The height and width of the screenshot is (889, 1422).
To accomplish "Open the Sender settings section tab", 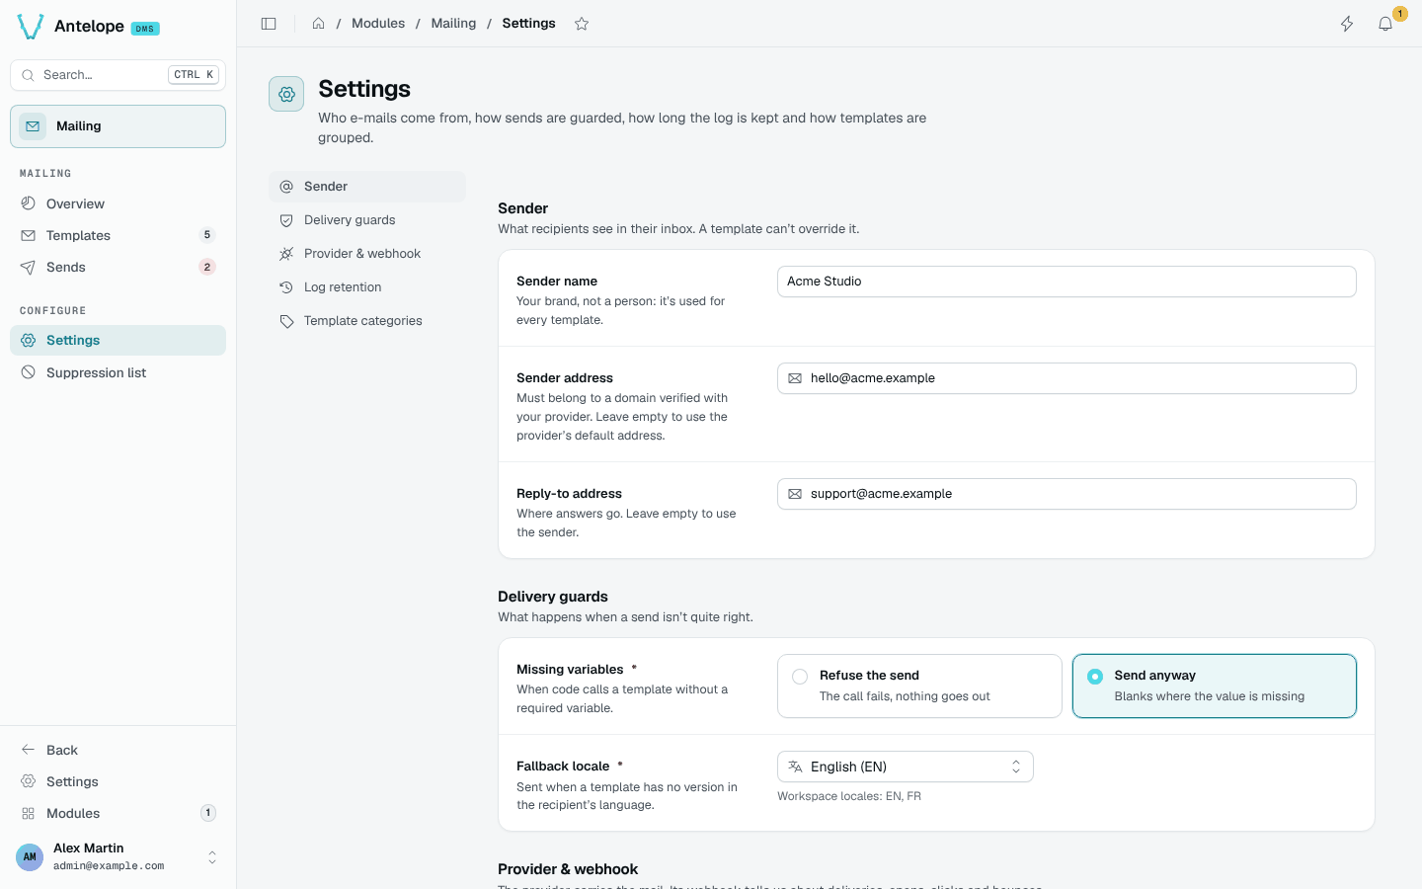I will point(367,187).
